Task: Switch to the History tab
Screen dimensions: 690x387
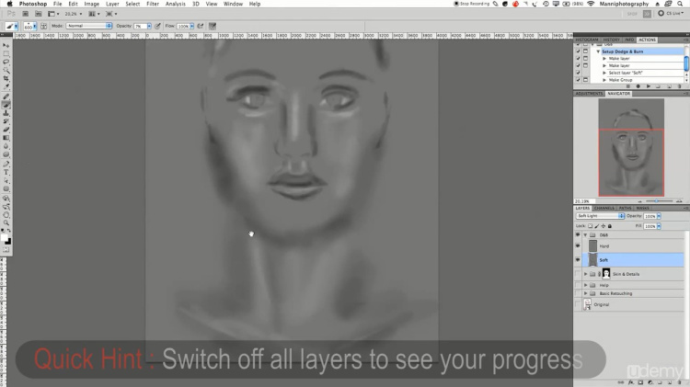Action: click(x=611, y=40)
